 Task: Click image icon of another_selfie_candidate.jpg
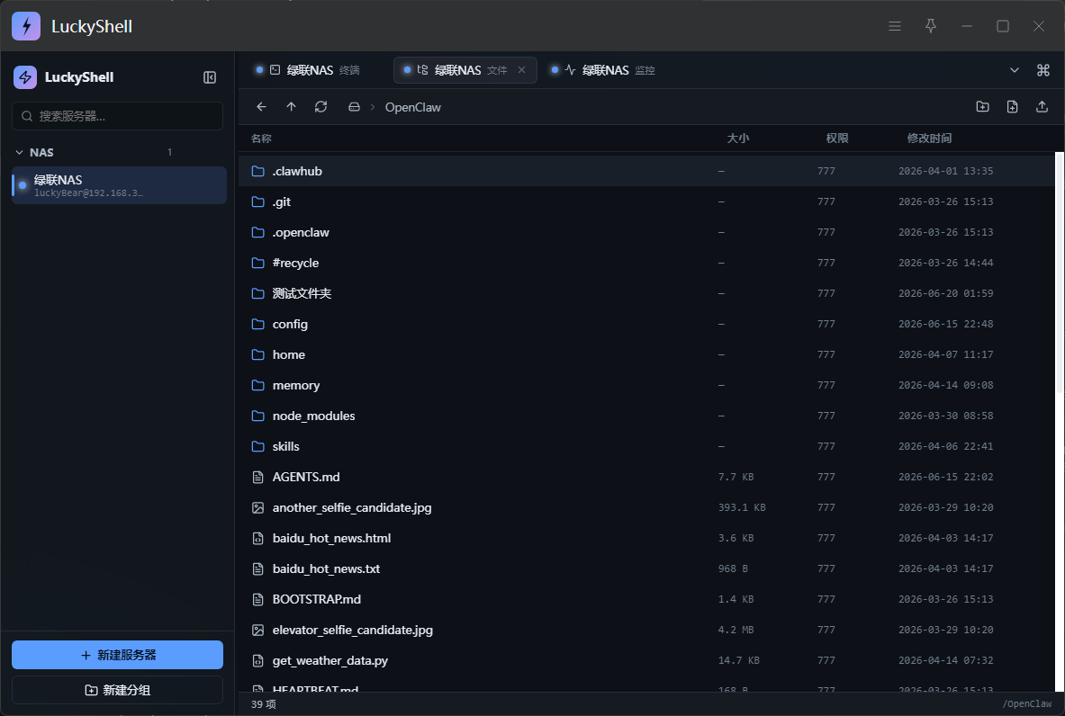(258, 507)
